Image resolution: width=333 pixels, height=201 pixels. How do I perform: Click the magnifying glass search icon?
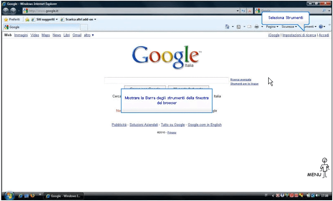click(324, 10)
